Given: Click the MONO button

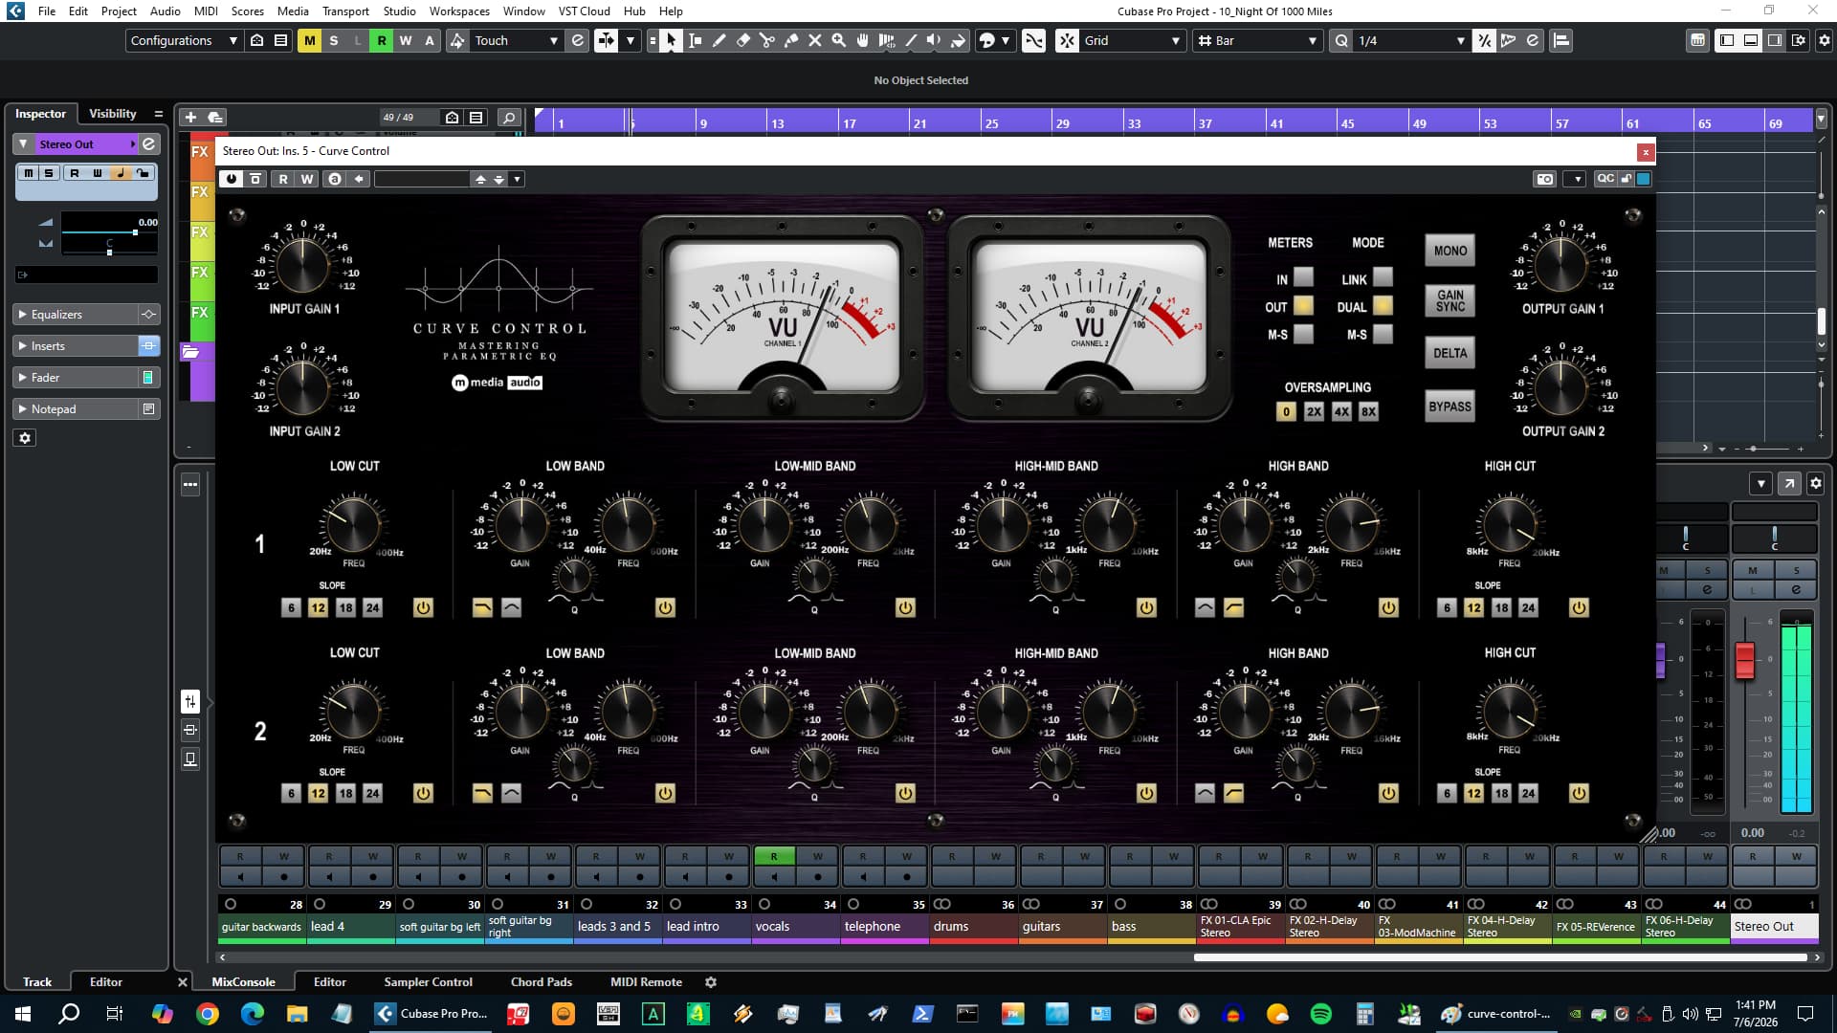Looking at the screenshot, I should coord(1450,251).
